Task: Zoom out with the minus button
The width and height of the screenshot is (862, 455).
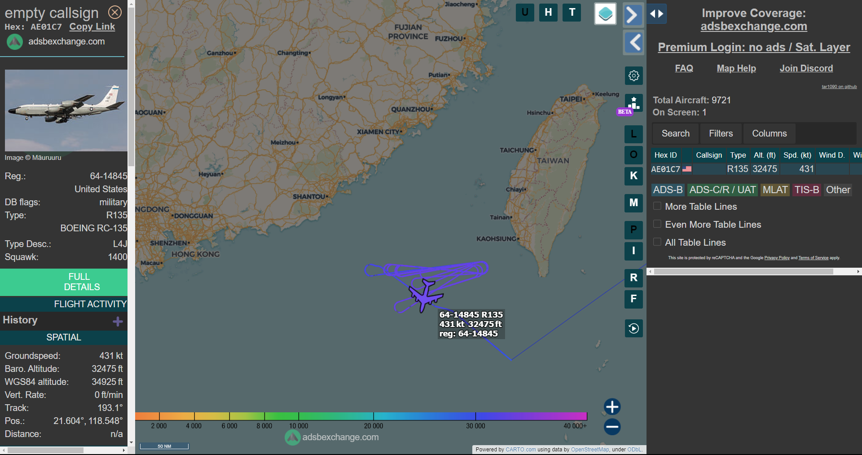Action: [x=612, y=427]
